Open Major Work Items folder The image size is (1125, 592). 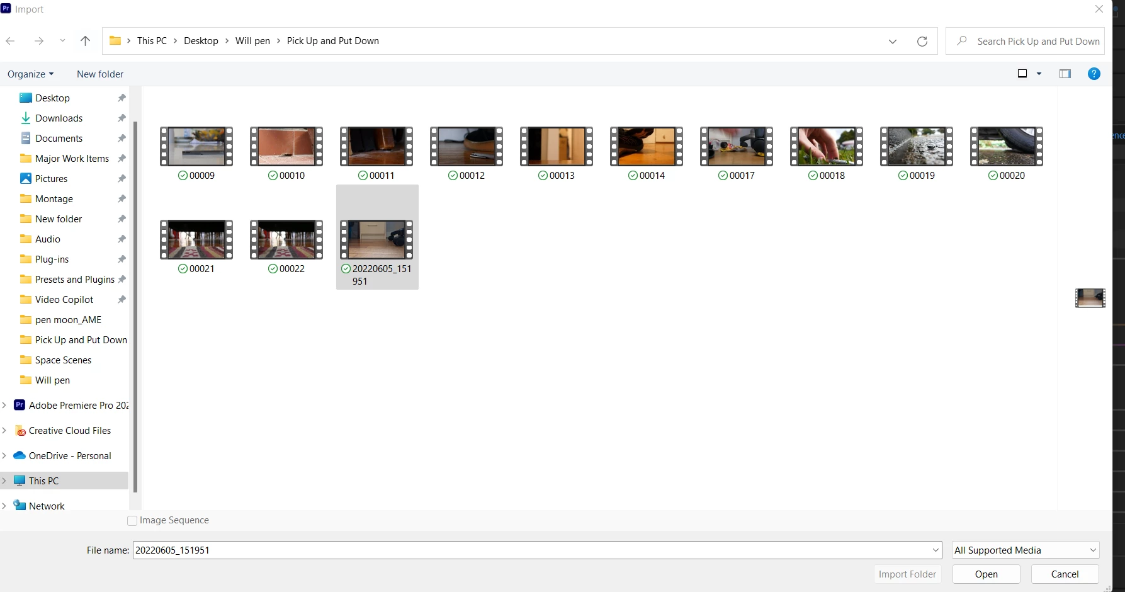pyautogui.click(x=72, y=158)
